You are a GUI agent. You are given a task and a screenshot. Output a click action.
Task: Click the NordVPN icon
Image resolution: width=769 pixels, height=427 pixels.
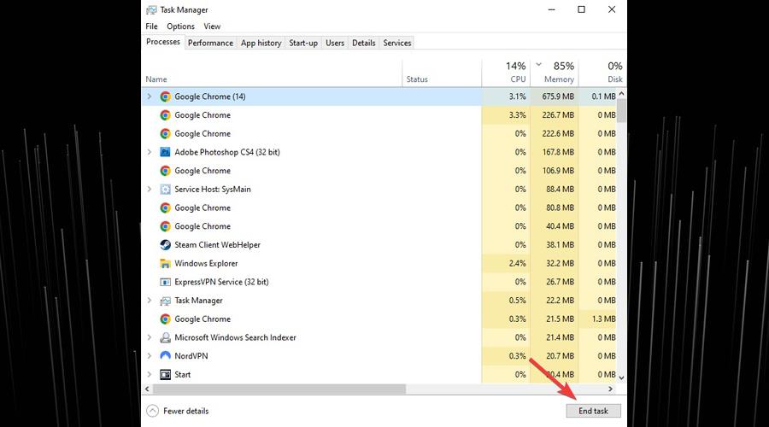coord(165,356)
